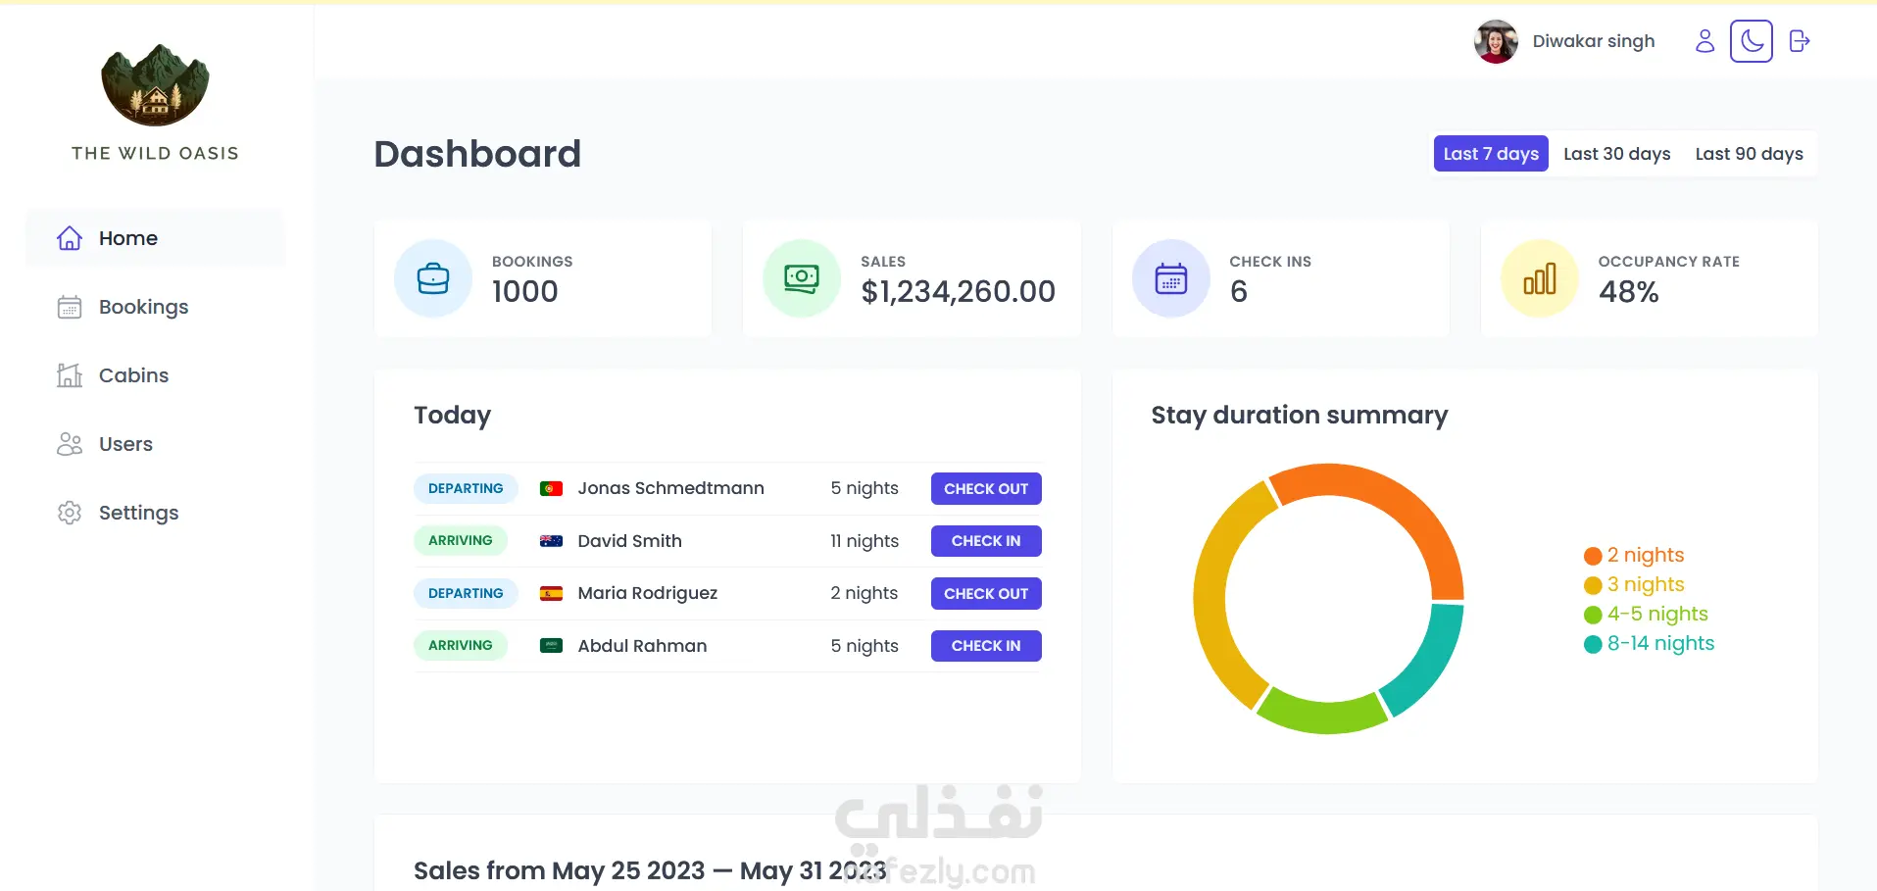
Task: Select Last 7 days filter
Action: 1491,154
